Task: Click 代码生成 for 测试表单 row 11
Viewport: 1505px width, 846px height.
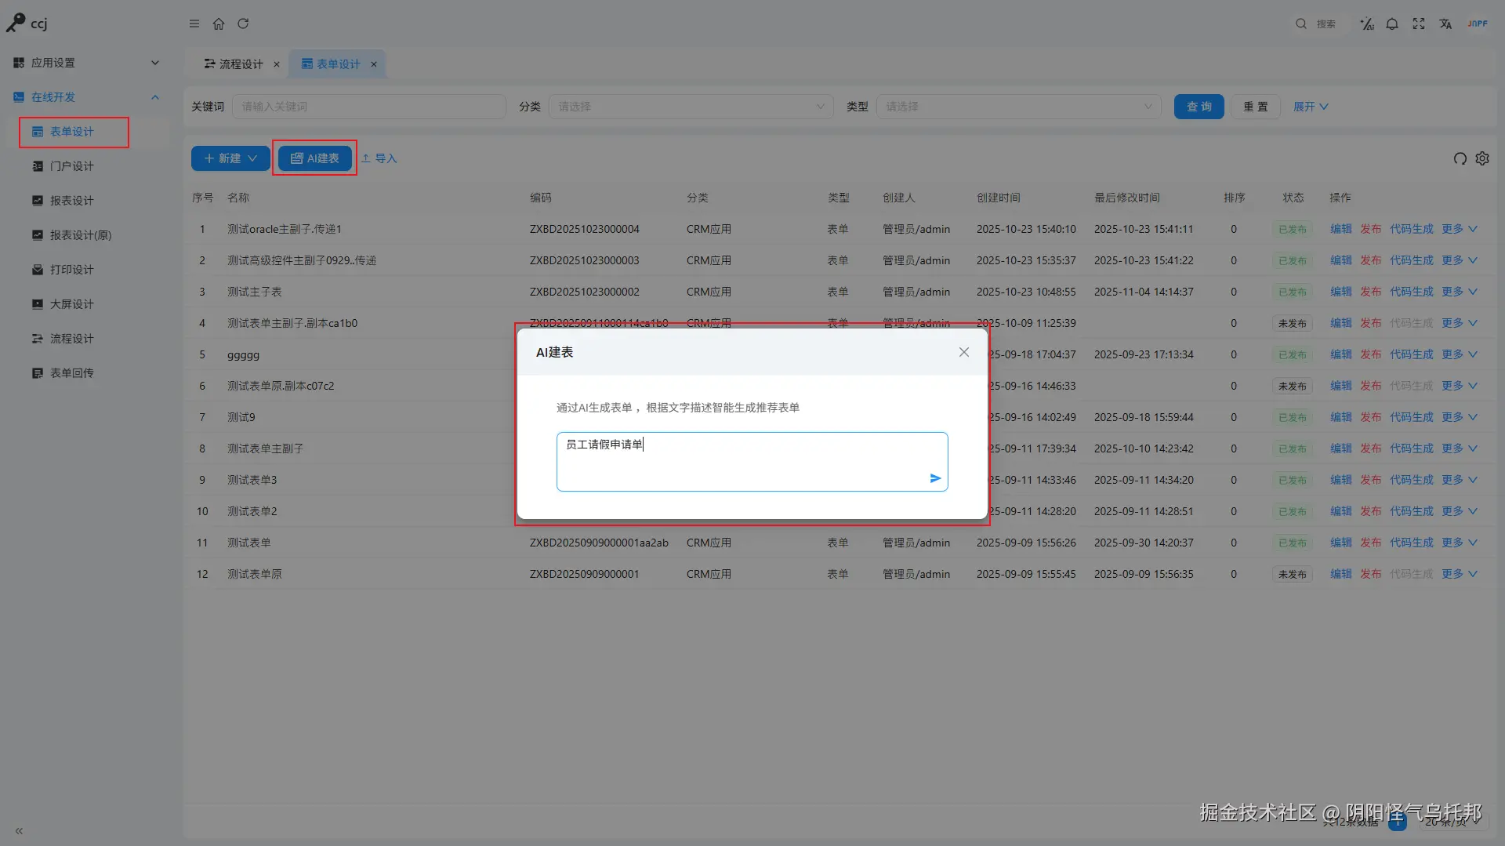Action: (x=1412, y=543)
